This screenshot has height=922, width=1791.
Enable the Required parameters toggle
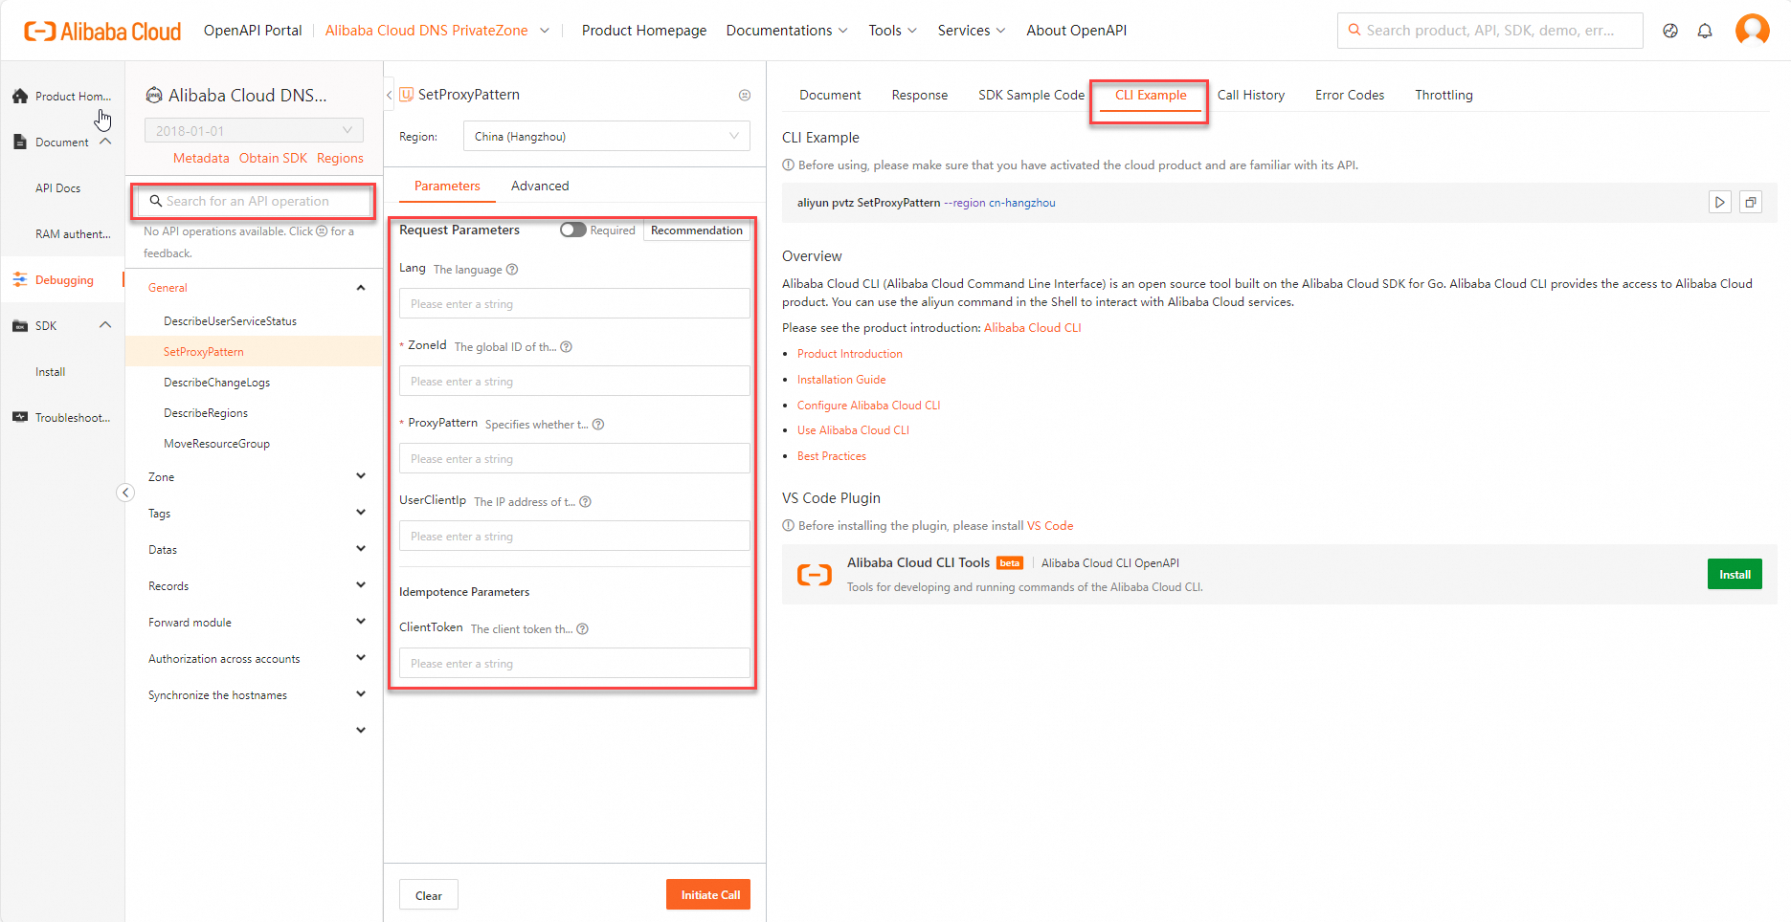[573, 230]
